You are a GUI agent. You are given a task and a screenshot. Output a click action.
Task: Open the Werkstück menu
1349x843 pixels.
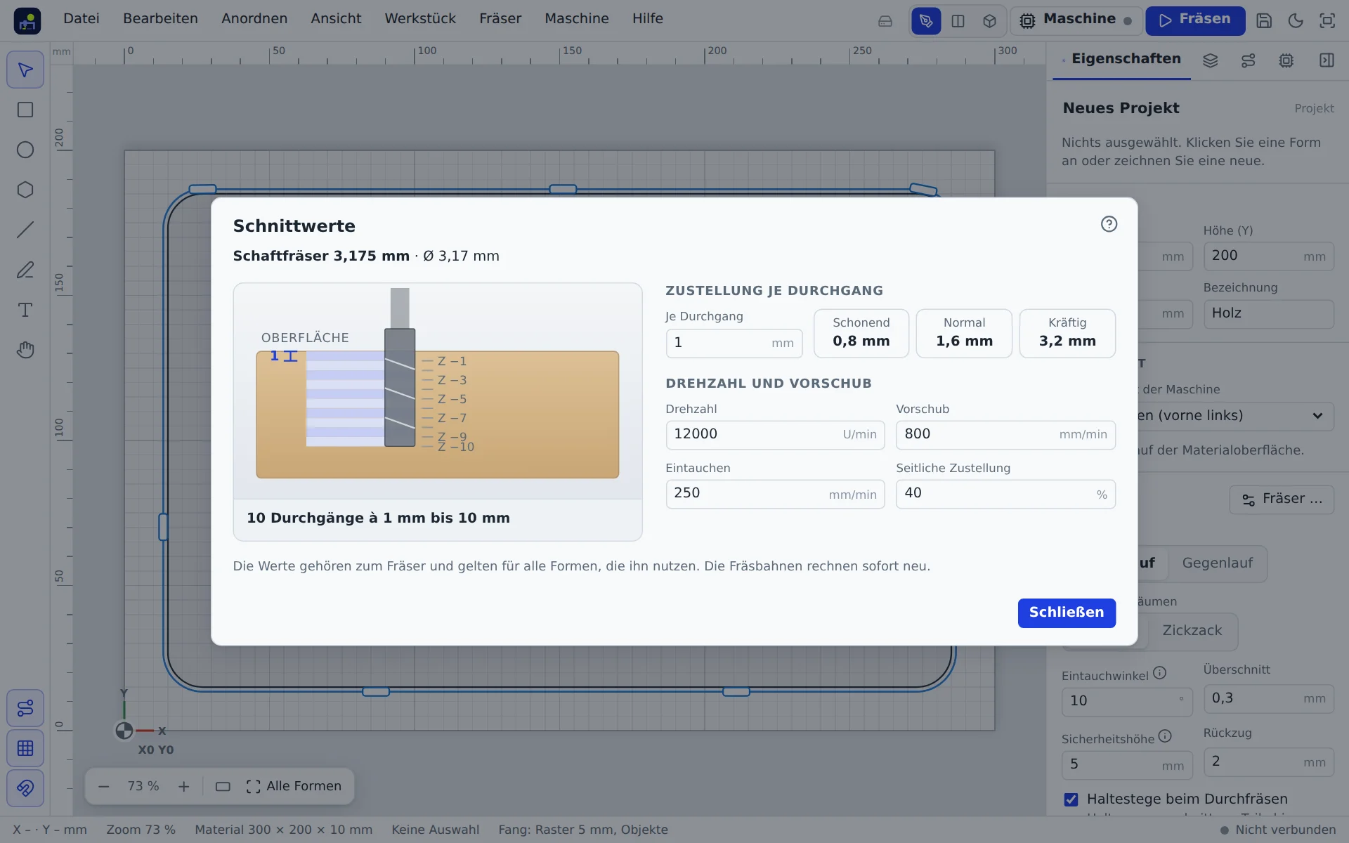[x=420, y=19]
